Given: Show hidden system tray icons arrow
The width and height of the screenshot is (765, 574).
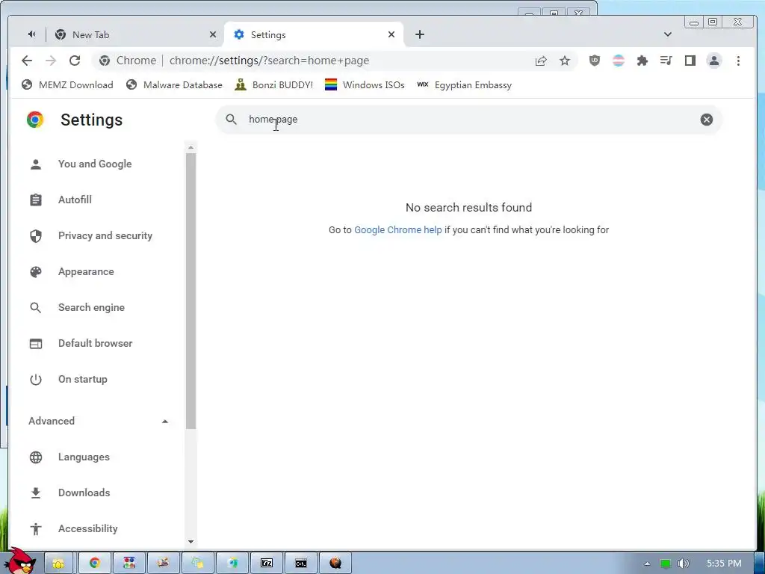Looking at the screenshot, I should (x=647, y=564).
